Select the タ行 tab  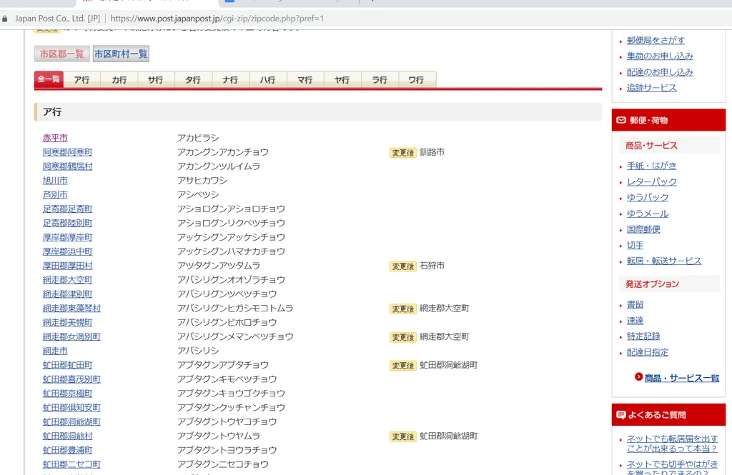[193, 80]
